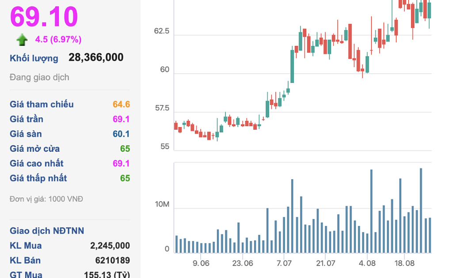Click the 23.06 date on the chart axis
The image size is (464, 278).
click(x=243, y=263)
